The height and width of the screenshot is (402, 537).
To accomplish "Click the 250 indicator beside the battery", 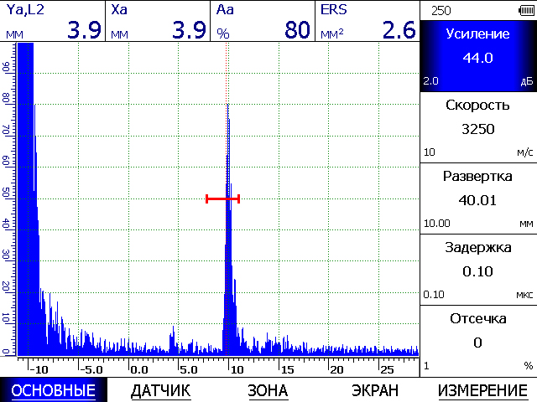I will coord(441,10).
